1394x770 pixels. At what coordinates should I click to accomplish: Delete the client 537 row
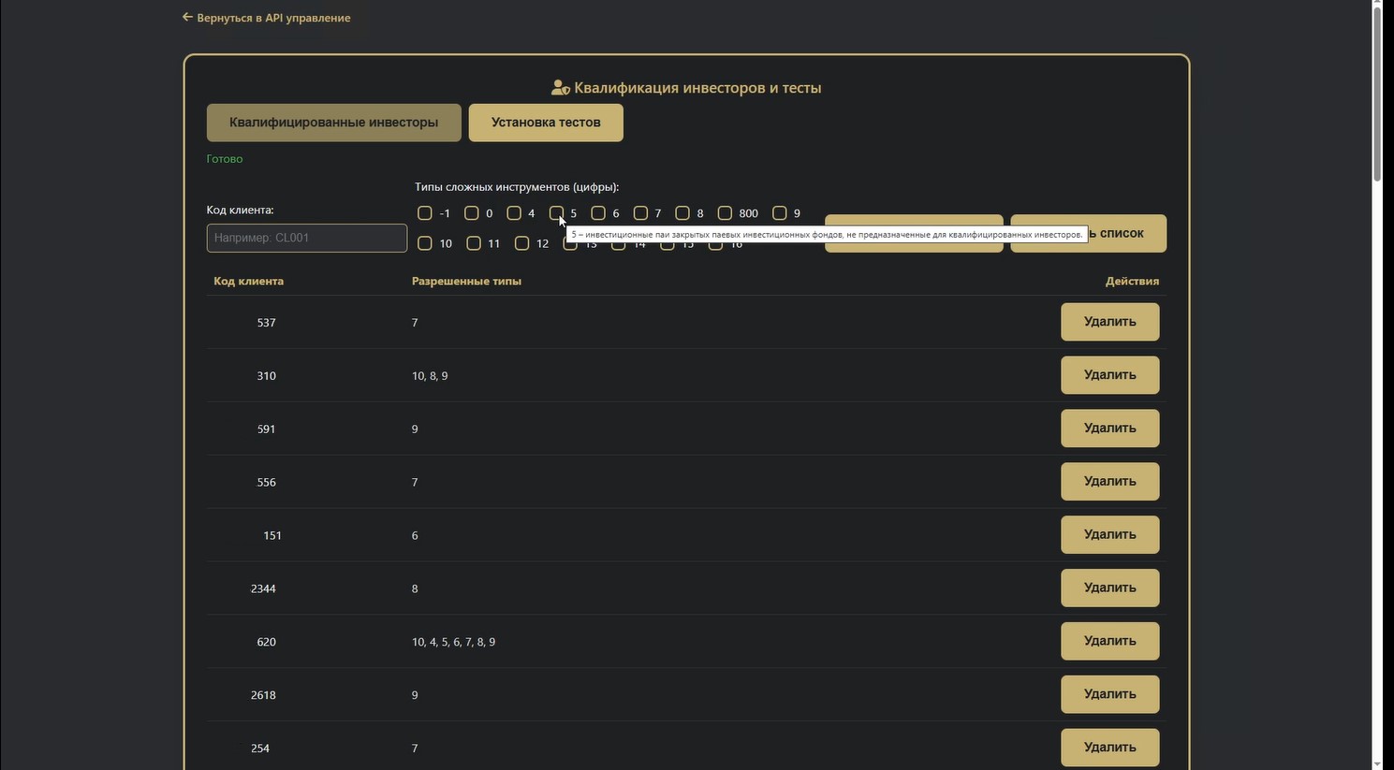coord(1109,322)
